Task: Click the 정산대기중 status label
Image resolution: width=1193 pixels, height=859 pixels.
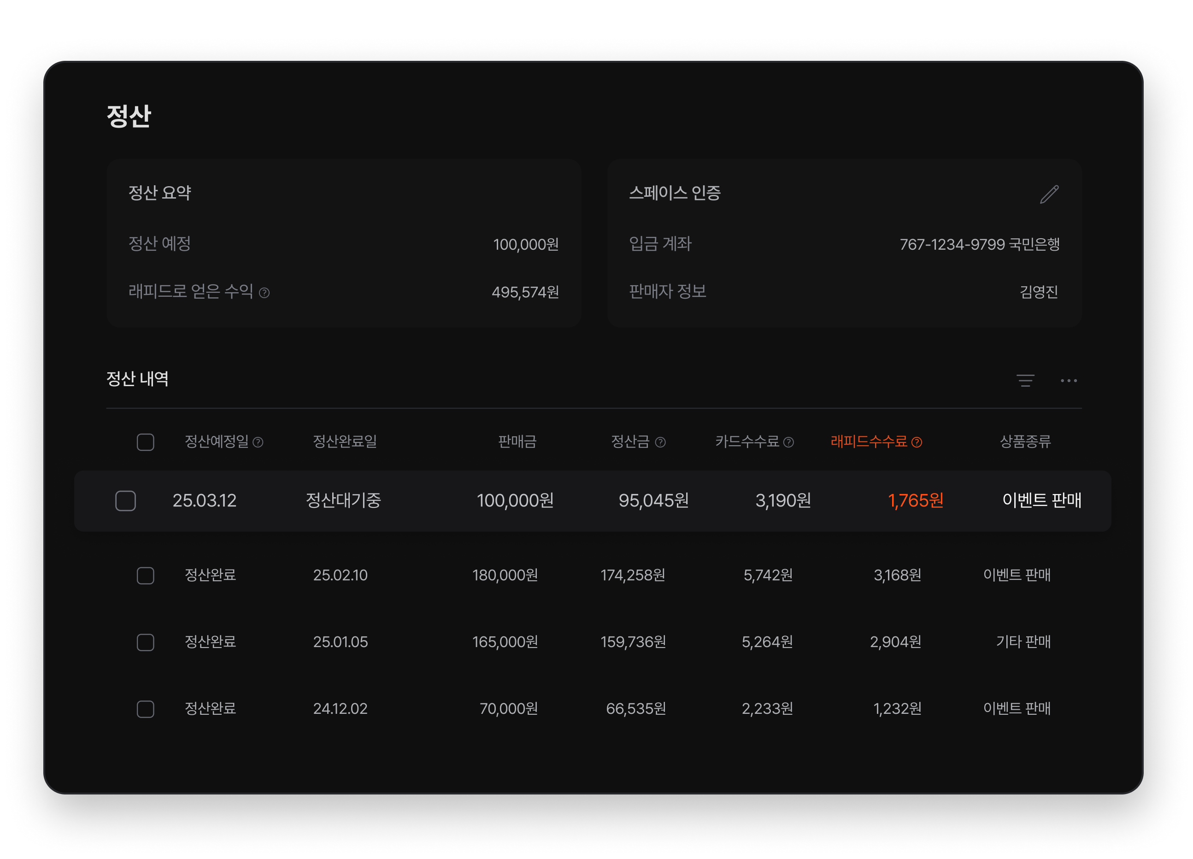Action: pyautogui.click(x=343, y=501)
